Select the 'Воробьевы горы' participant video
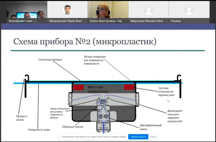This screenshot has height=142, width=216. tap(27, 12)
